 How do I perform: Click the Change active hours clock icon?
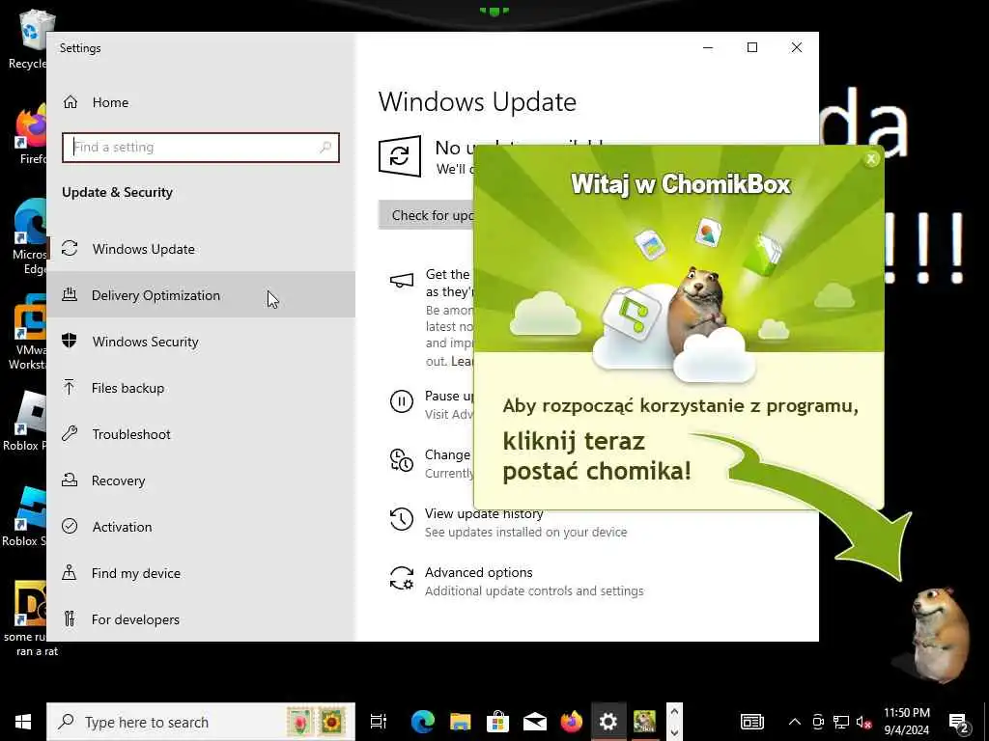401,460
